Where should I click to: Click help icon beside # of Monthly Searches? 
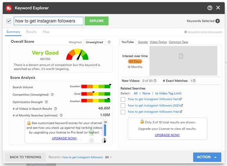tap(61, 115)
